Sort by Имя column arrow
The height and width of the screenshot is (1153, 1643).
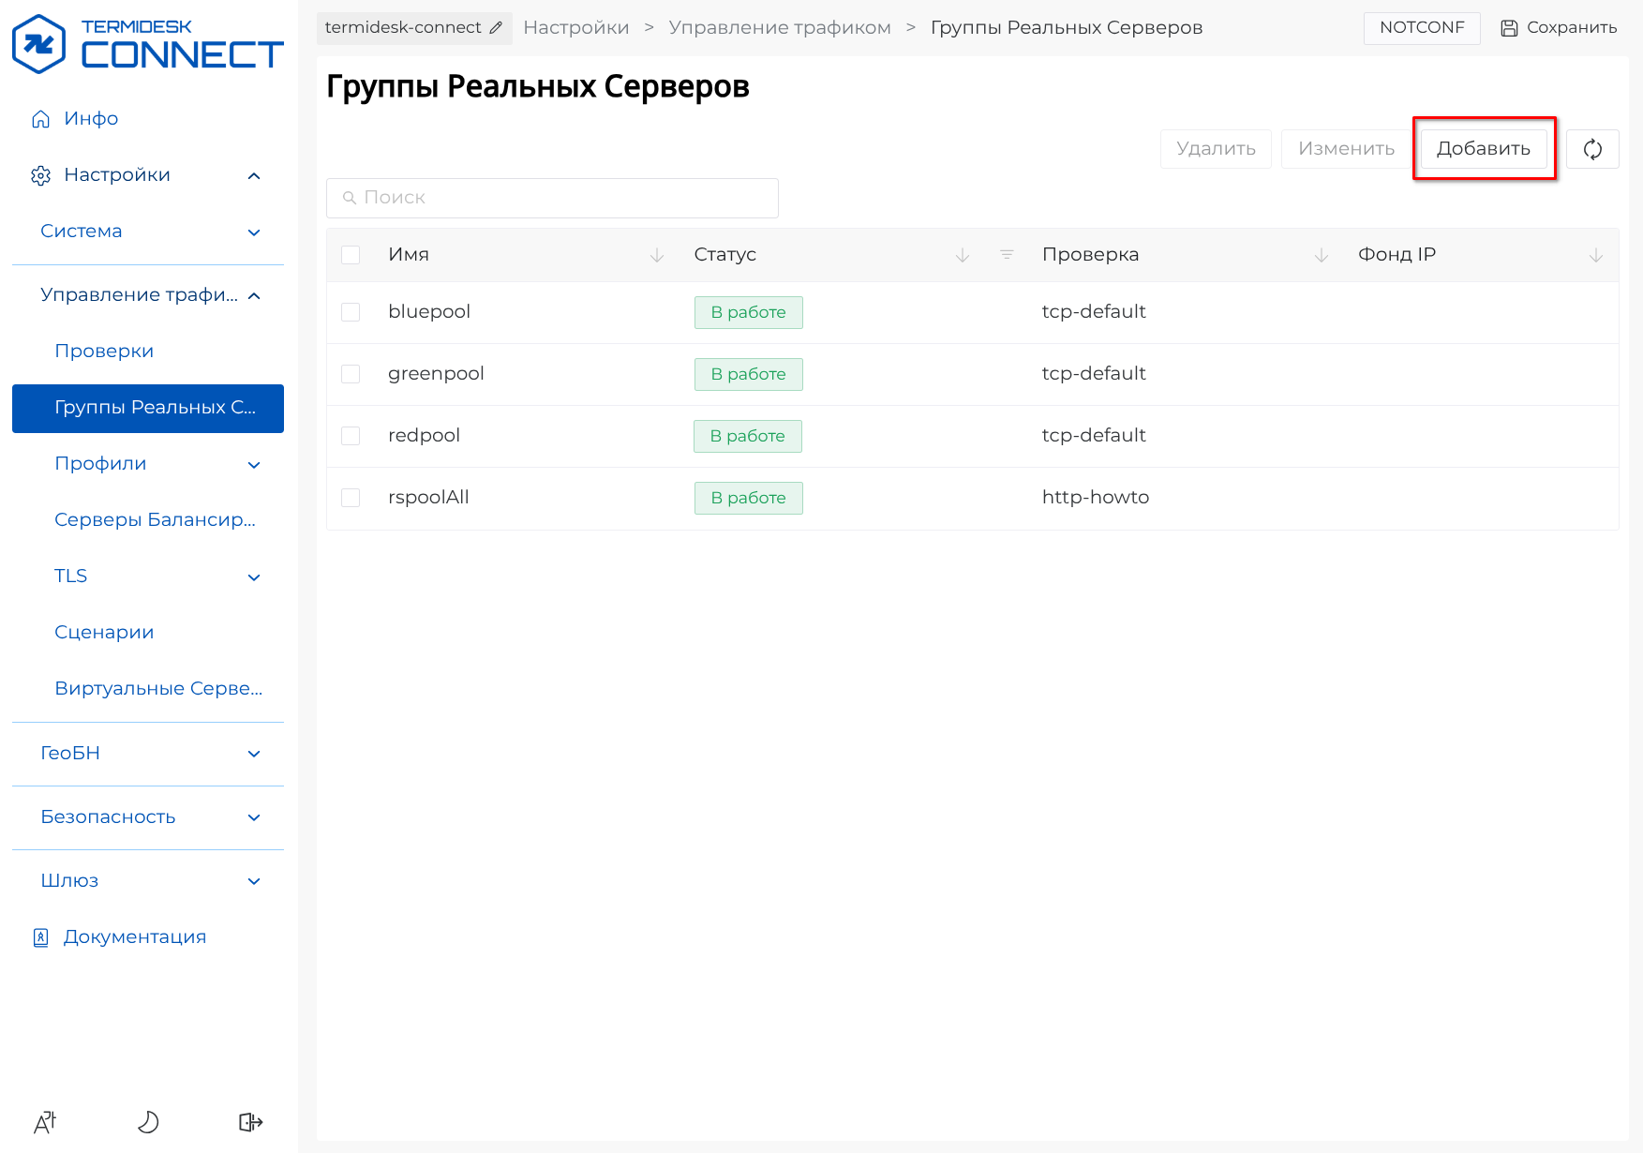tap(657, 255)
